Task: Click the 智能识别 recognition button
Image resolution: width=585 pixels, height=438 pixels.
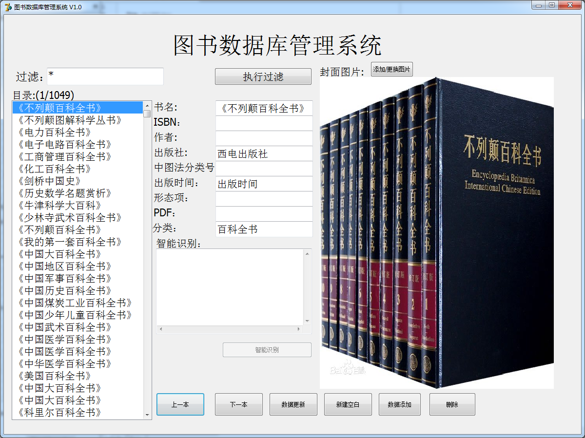Action: pos(267,349)
